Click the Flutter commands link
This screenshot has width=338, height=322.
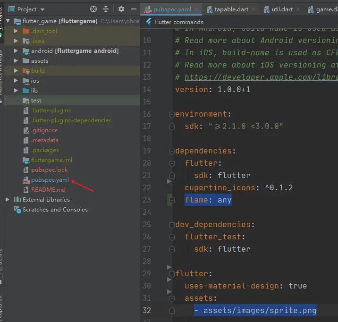coord(178,22)
